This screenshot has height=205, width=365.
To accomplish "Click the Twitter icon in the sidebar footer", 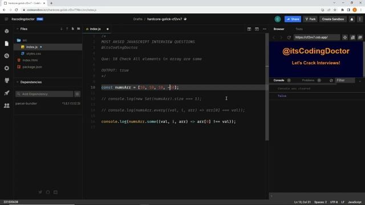I will point(40,192).
